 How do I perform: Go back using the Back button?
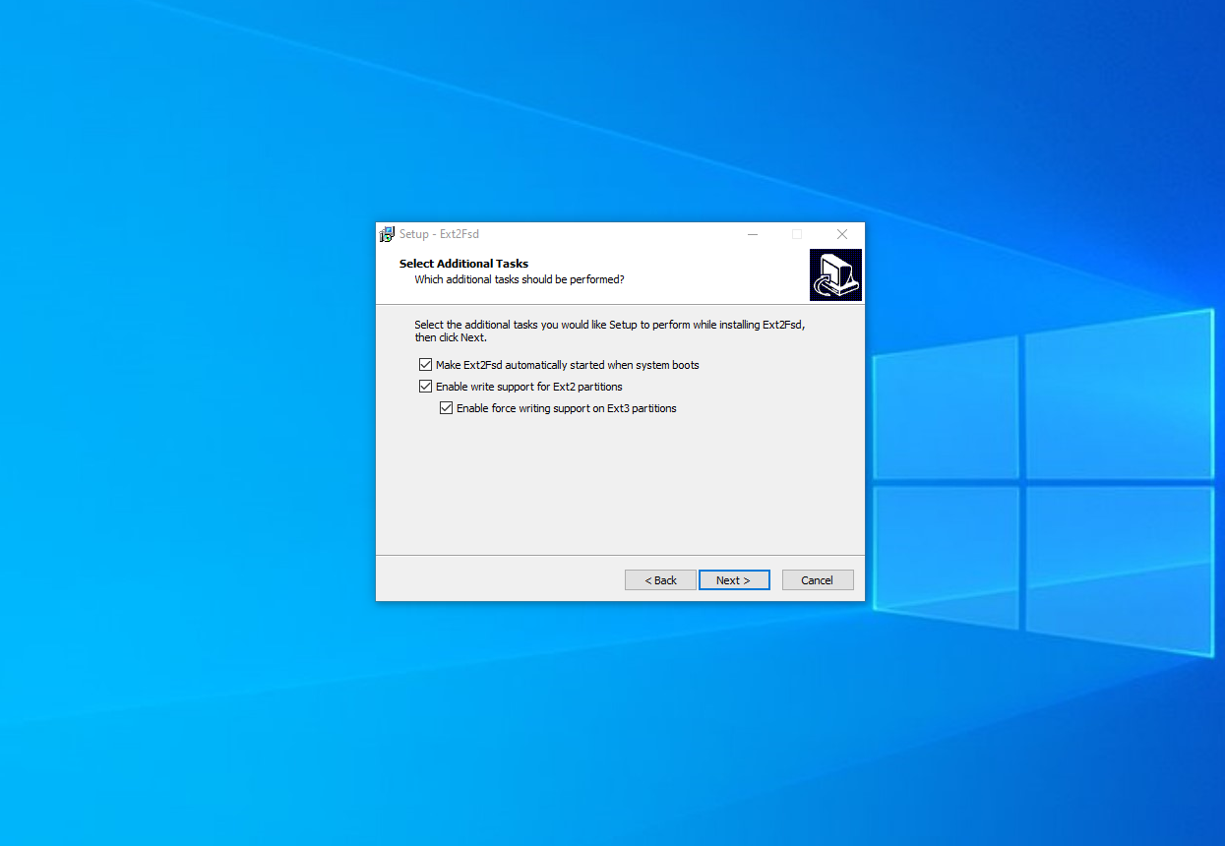[659, 579]
